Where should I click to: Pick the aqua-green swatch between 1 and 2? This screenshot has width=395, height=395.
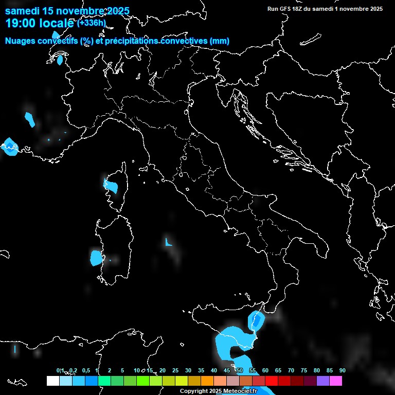pyautogui.click(x=104, y=381)
